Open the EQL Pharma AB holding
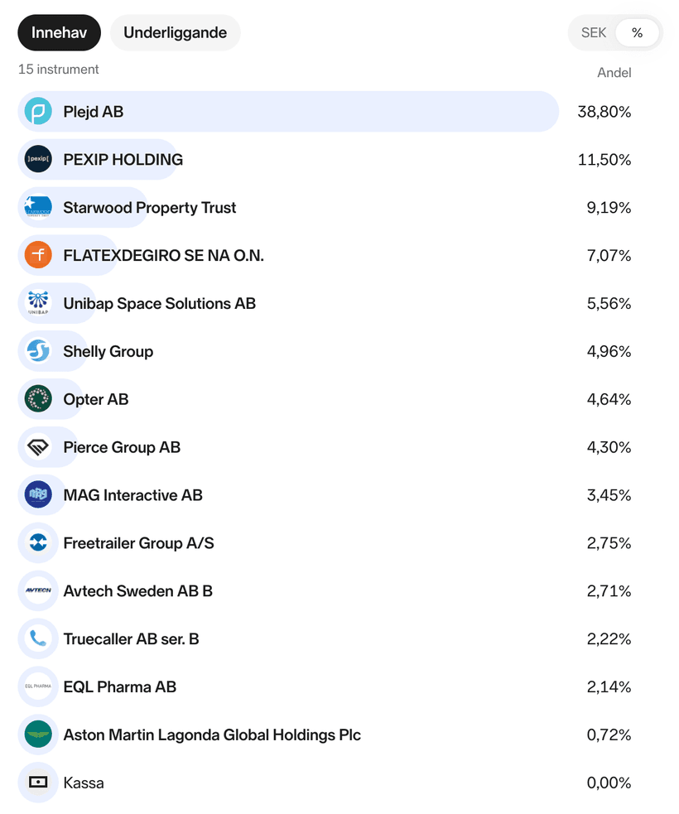 (x=119, y=687)
